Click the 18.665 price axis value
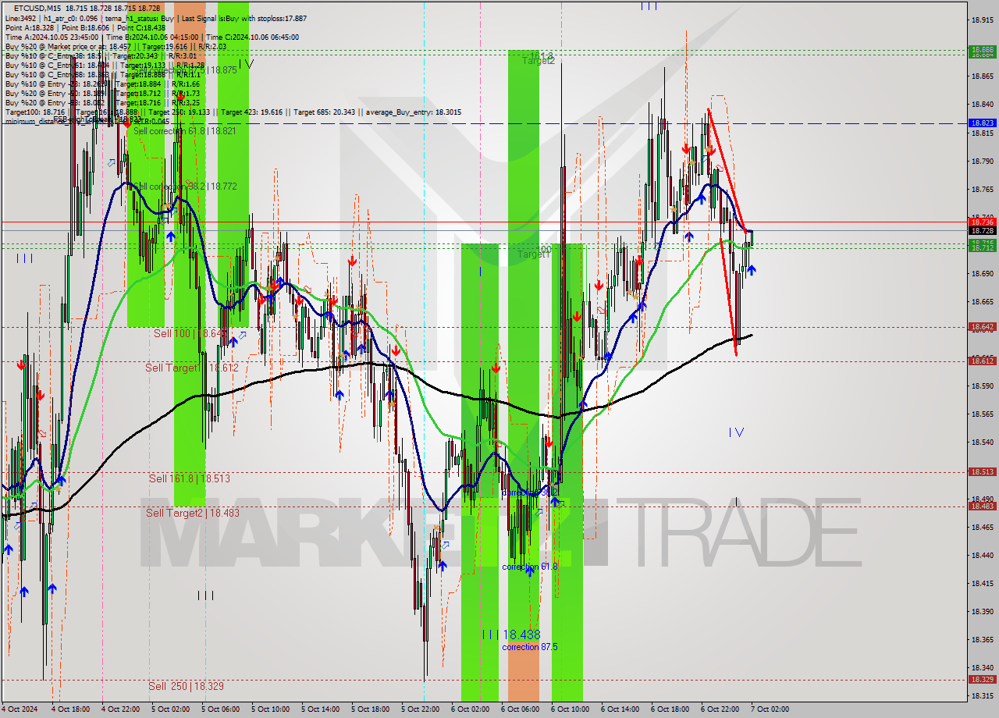Screen dimensions: 999x718 pos(982,302)
